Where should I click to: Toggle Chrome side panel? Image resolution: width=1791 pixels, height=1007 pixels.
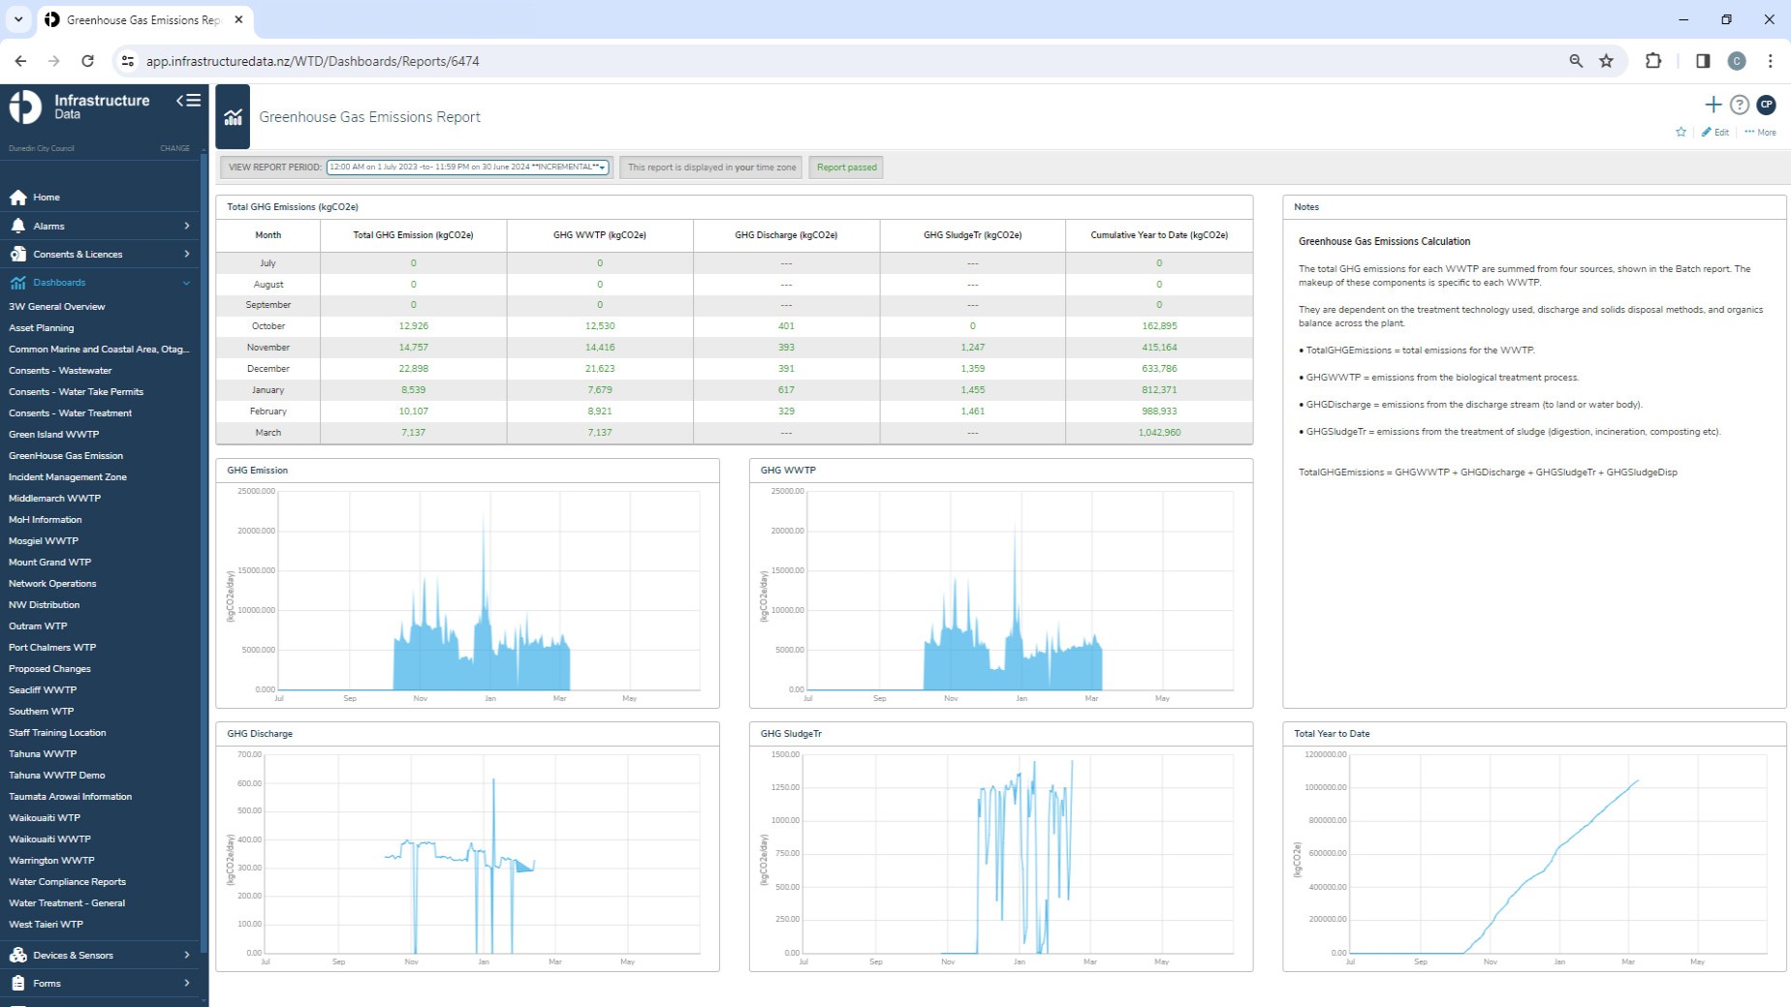(x=1702, y=61)
